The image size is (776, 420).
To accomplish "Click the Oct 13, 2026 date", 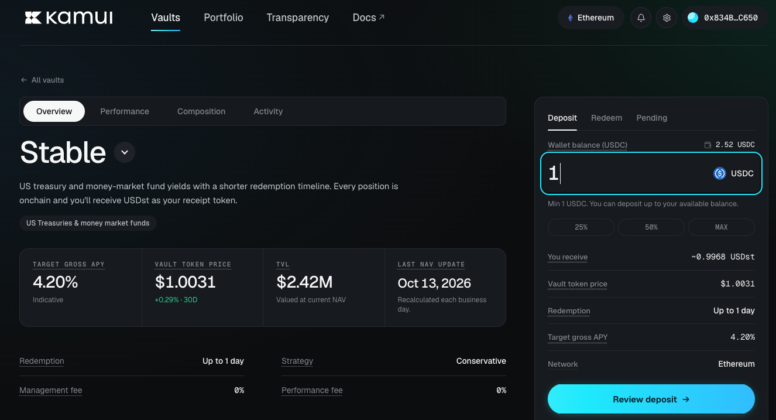I will coord(434,283).
